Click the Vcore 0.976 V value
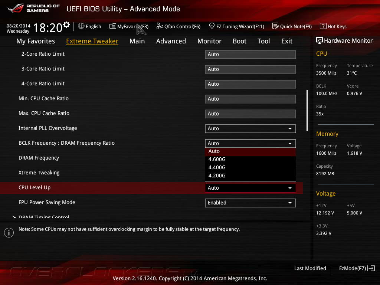The height and width of the screenshot is (285, 380). point(354,93)
